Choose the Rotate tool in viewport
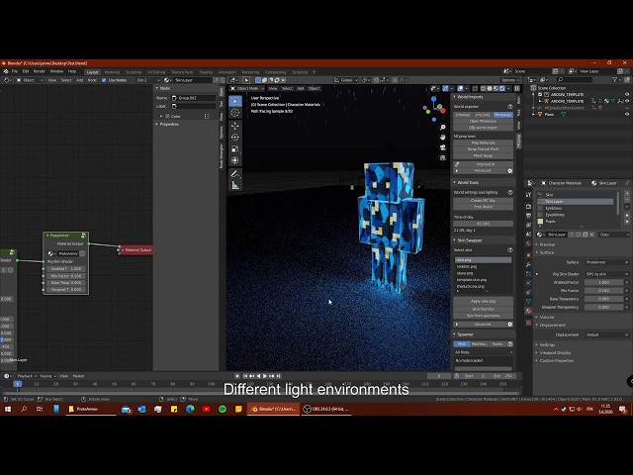This screenshot has height=475, width=633. point(235,138)
